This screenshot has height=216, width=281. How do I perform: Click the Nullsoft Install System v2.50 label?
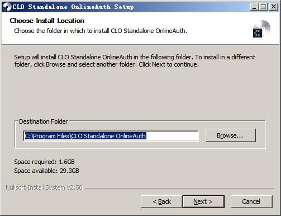[44, 187]
